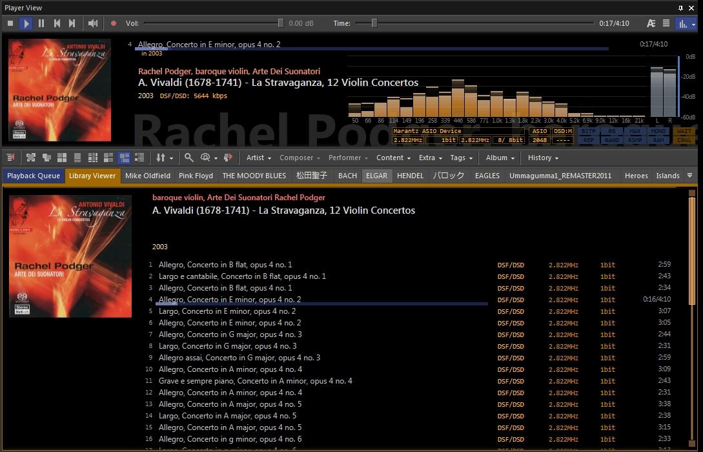Open the History dropdown
This screenshot has height=452, width=703.
543,158
